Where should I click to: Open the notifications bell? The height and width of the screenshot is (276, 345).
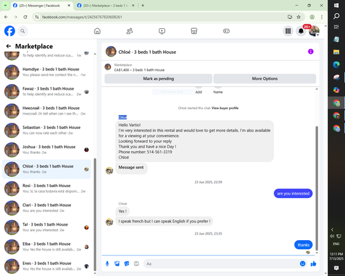tap(301, 31)
